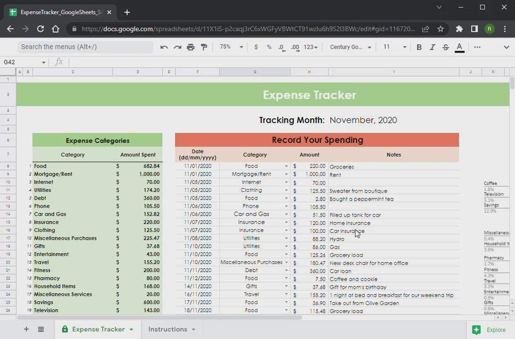This screenshot has height=339, width=515.
Task: Click the Print icon
Action: click(x=190, y=47)
